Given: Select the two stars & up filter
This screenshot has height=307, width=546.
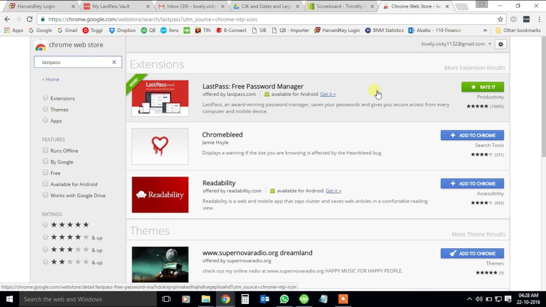Looking at the screenshot, I should [x=45, y=262].
